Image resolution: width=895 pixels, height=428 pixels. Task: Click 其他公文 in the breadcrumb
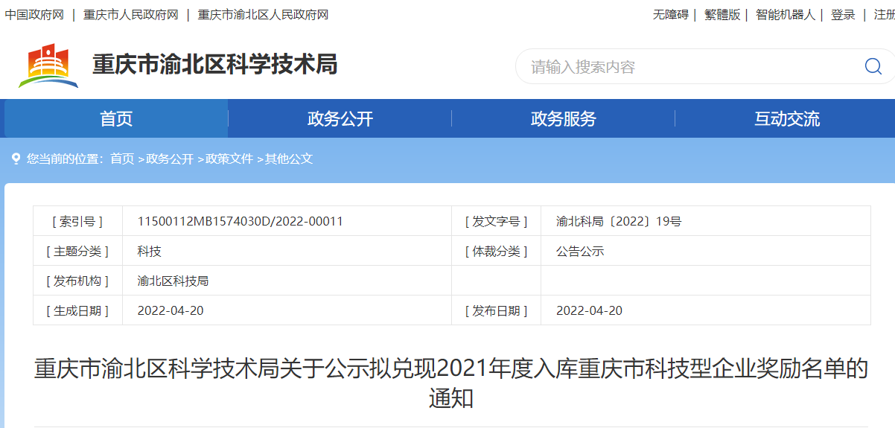coord(289,159)
